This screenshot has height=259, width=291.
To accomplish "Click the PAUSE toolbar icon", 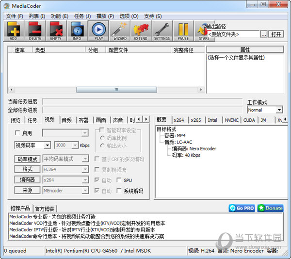I will click(183, 31).
